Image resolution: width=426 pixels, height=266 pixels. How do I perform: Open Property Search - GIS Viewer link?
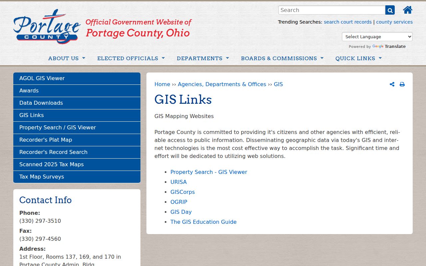209,172
